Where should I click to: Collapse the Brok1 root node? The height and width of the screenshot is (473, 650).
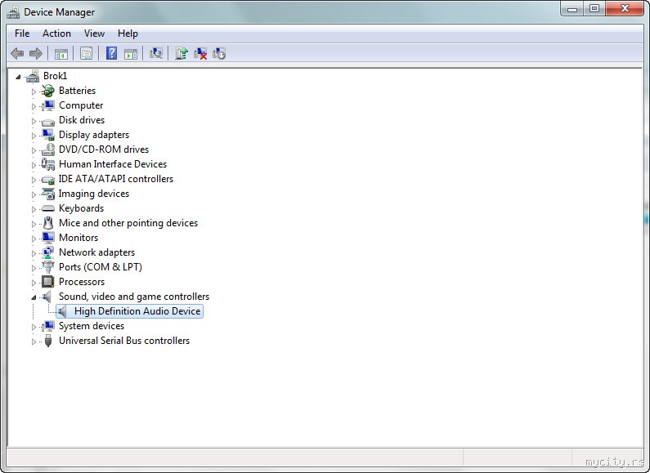(x=18, y=76)
